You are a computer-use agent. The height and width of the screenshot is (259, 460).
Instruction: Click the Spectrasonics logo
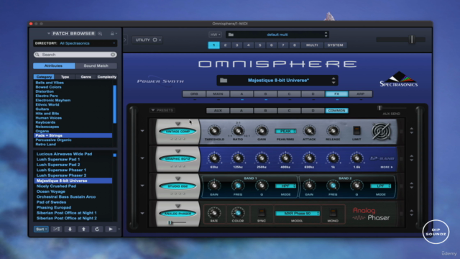(x=399, y=79)
